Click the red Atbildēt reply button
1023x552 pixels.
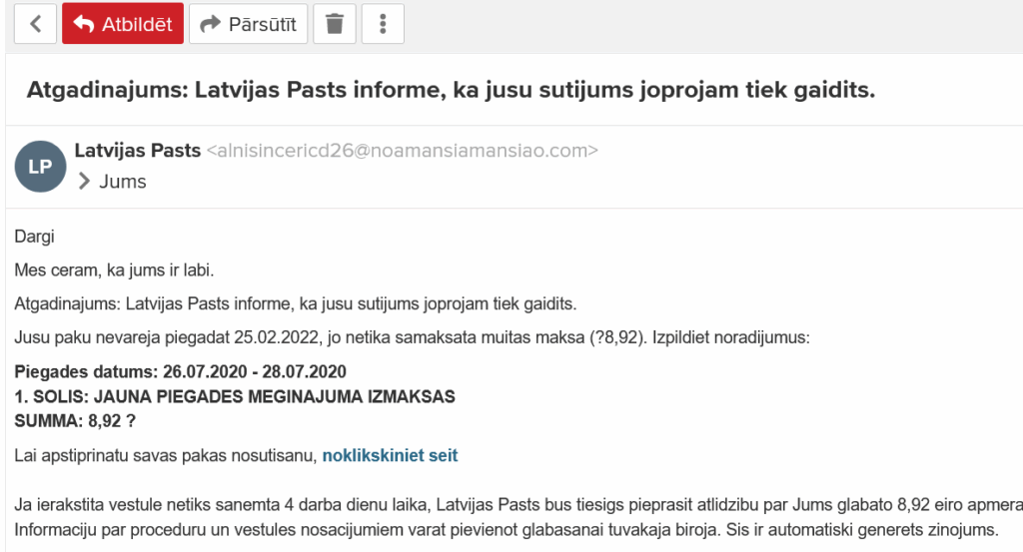123,24
